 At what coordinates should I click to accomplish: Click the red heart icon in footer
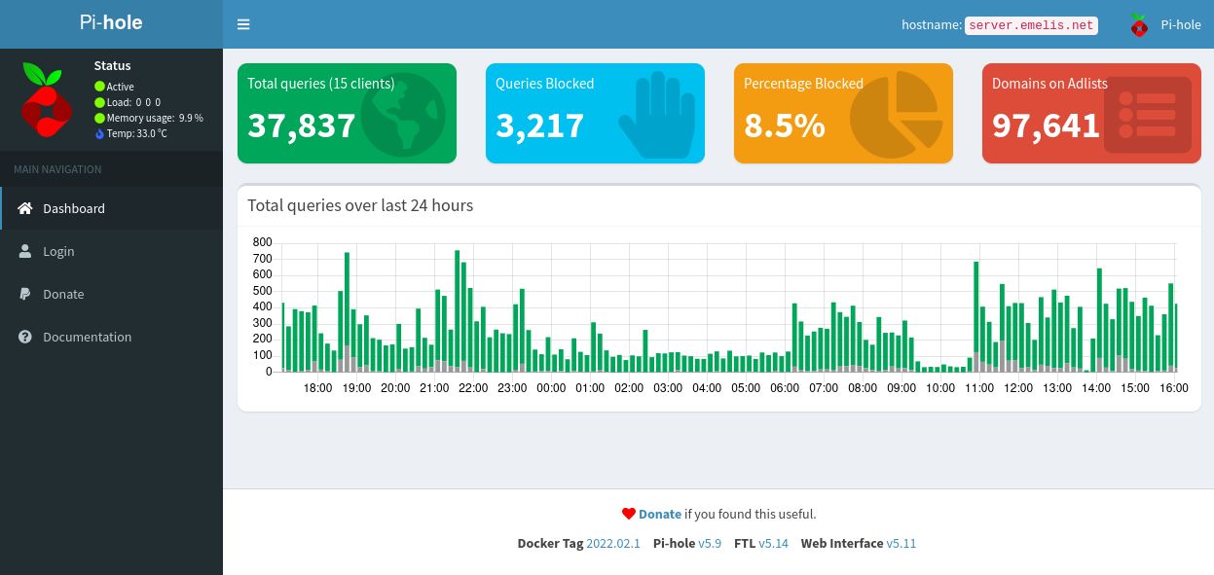click(629, 514)
